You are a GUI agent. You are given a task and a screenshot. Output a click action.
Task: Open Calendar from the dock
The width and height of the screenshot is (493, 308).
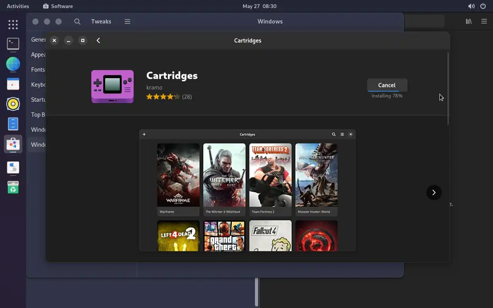click(13, 84)
